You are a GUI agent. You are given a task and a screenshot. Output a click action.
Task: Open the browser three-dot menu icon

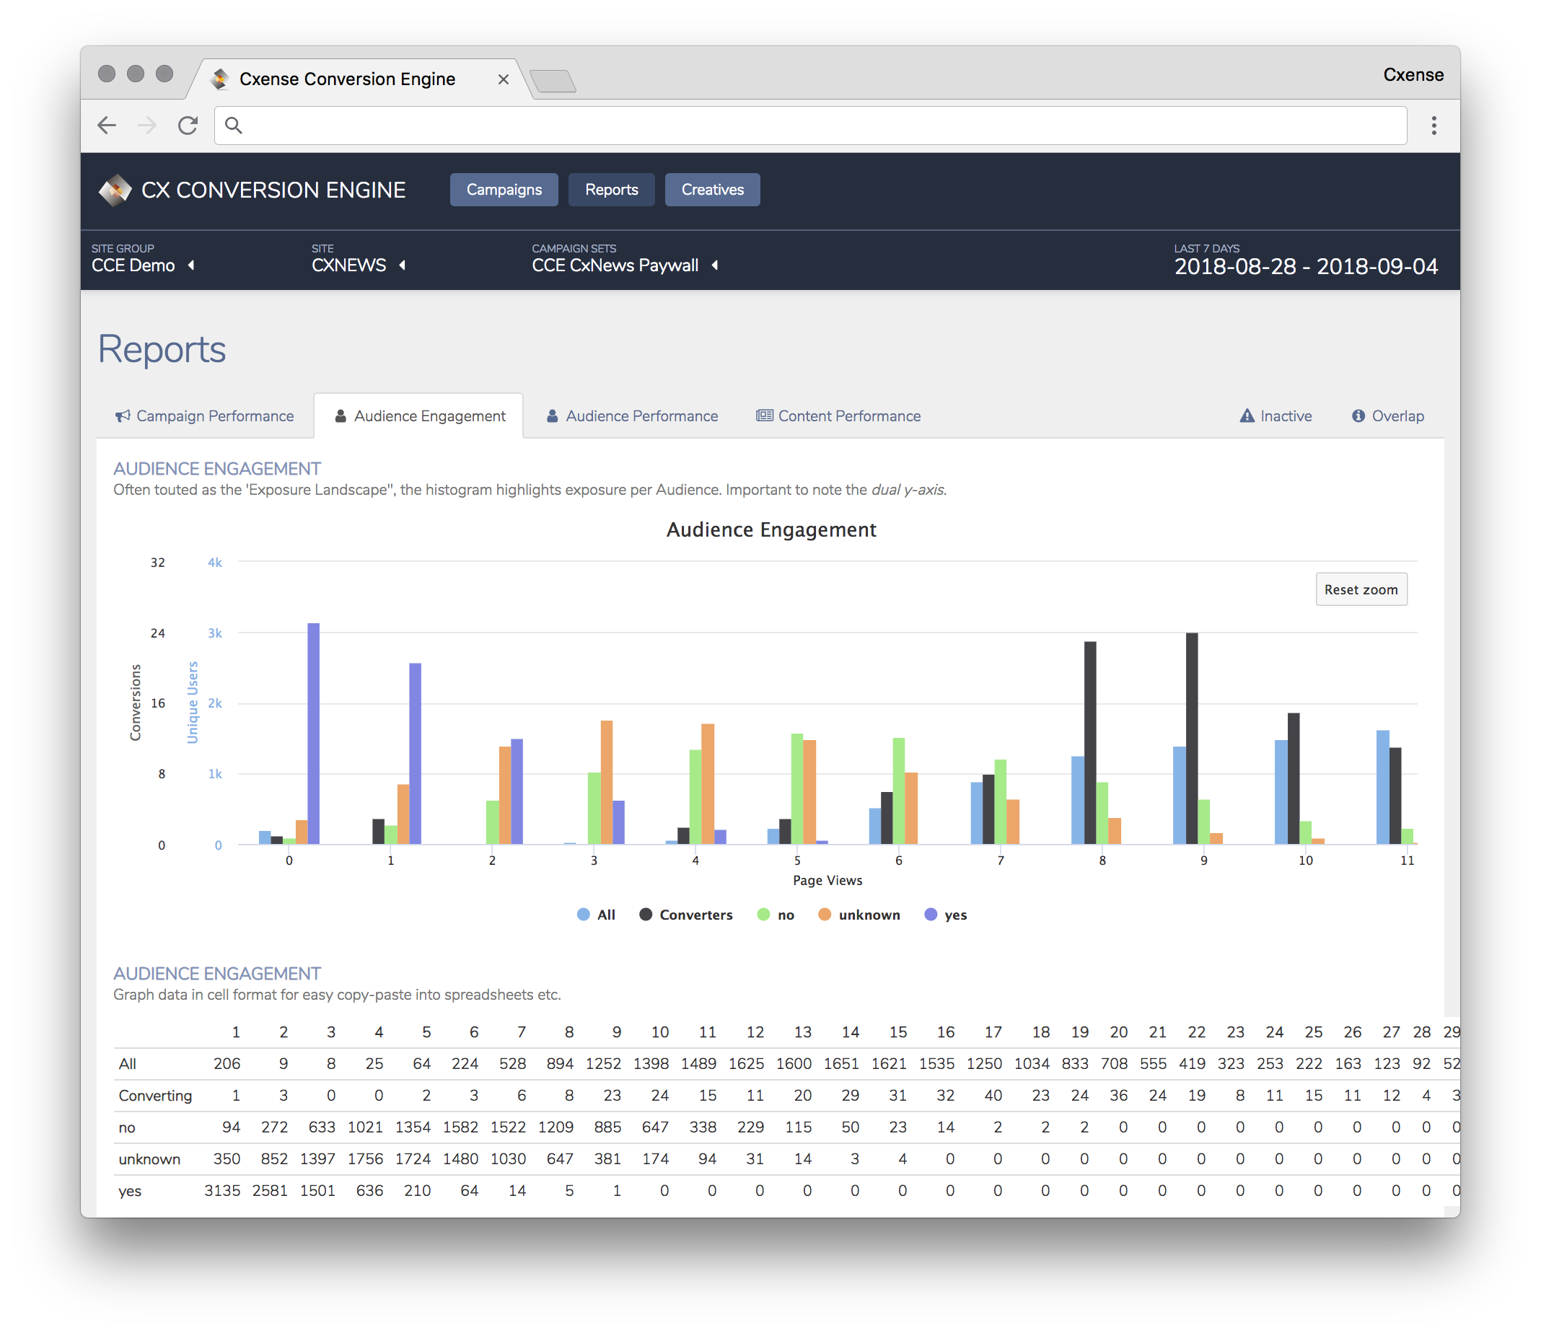1433,125
